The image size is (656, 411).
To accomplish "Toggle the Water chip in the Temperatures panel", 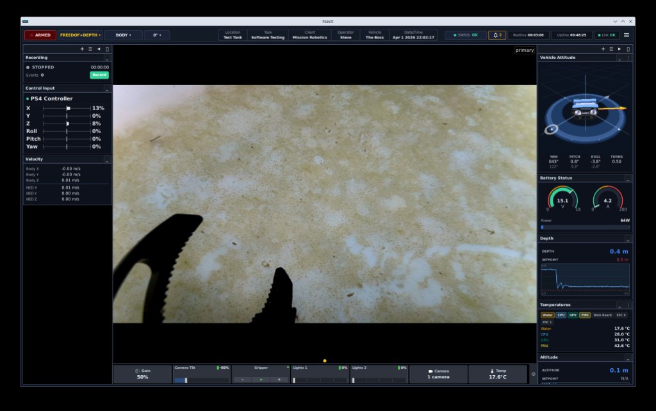I will [548, 314].
